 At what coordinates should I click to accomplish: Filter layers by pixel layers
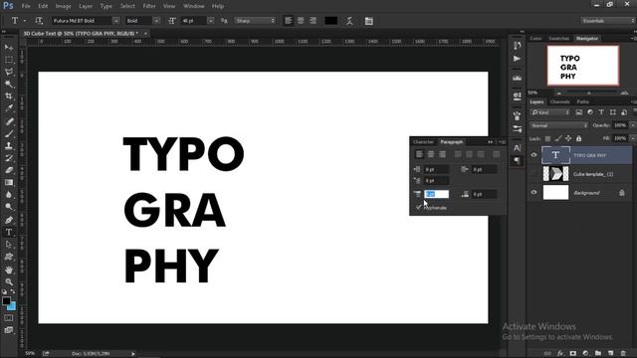coord(579,112)
